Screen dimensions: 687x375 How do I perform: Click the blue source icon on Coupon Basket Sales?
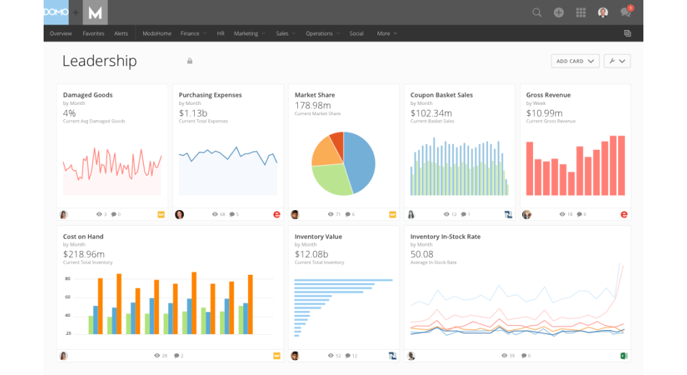(508, 215)
